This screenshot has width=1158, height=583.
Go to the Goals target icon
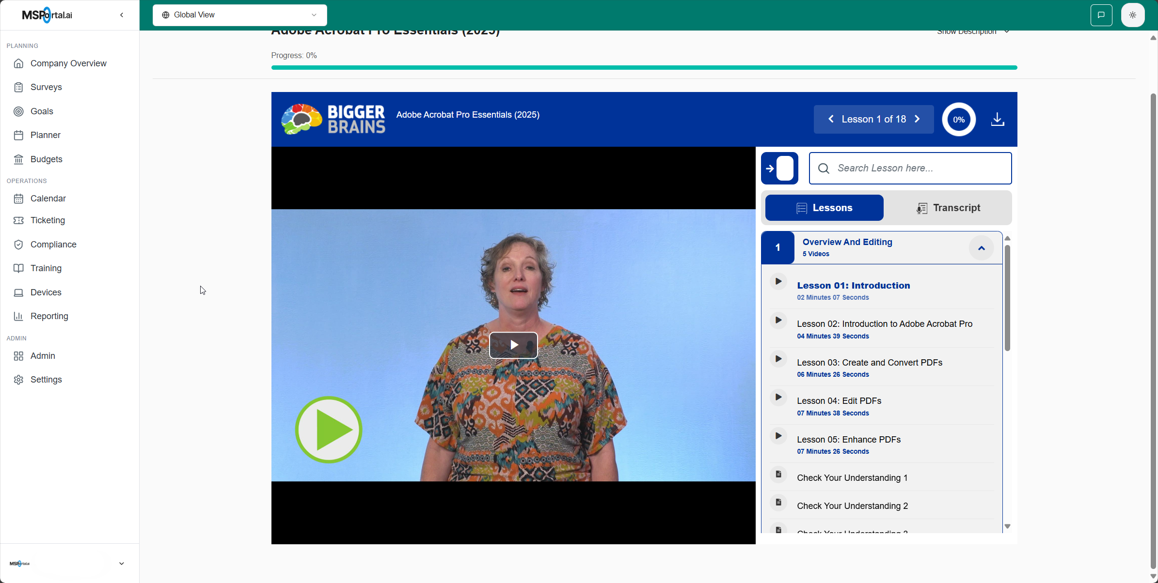coord(18,111)
